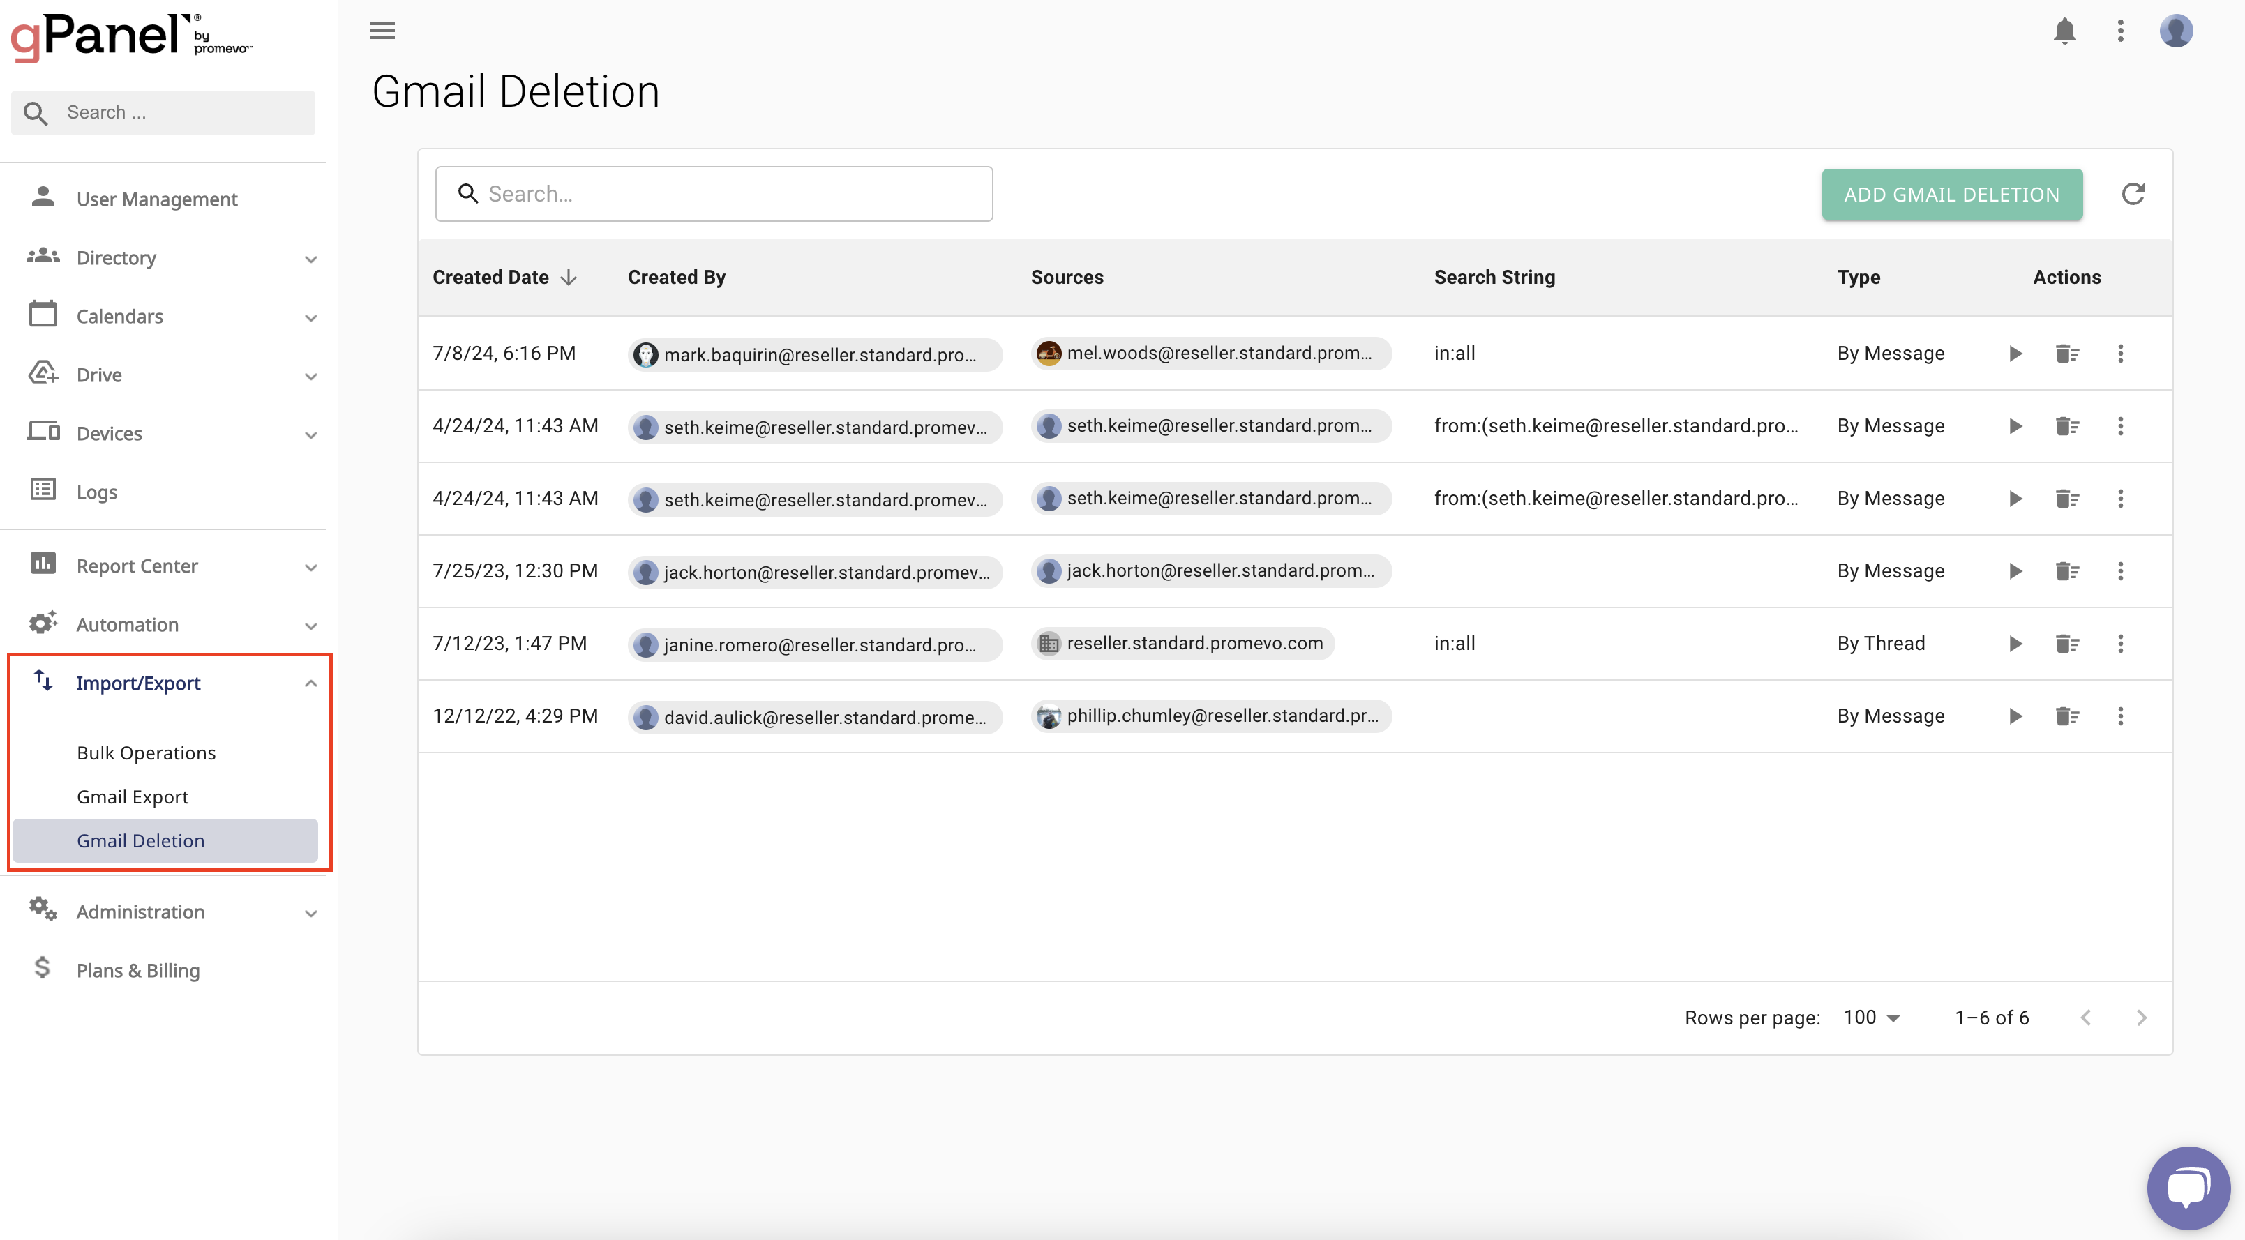Run the 7/25/23 12:30 PM deletion
Screen dimensions: 2245x1240
(2015, 572)
